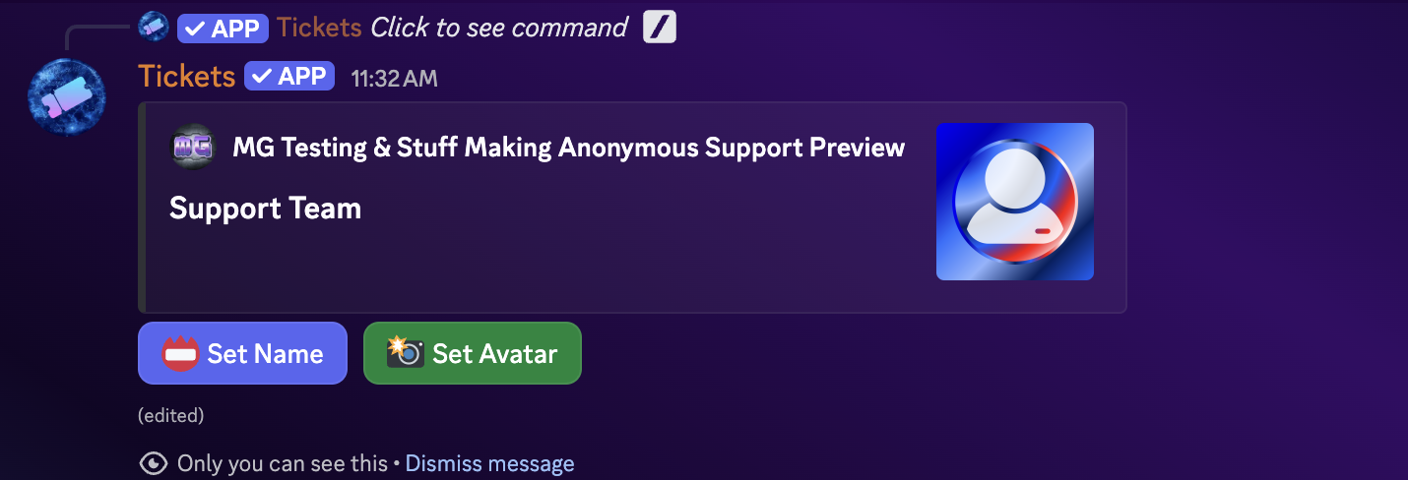The image size is (1408, 480).
Task: Click the 11:32 AM timestamp
Action: (394, 79)
